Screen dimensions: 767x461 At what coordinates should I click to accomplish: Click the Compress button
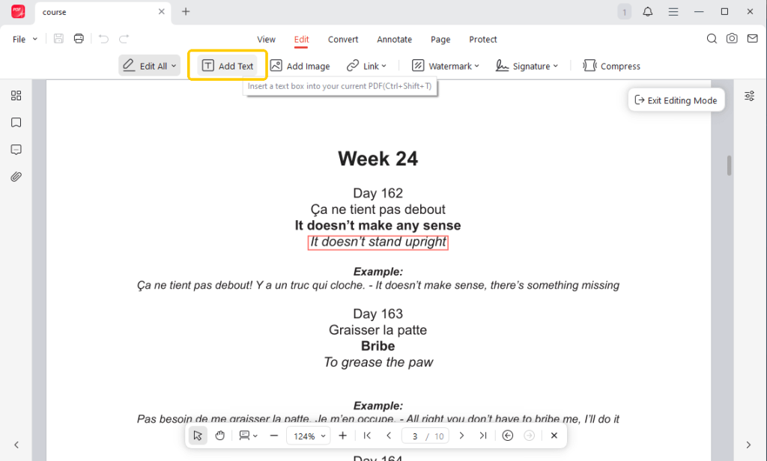[x=611, y=66]
